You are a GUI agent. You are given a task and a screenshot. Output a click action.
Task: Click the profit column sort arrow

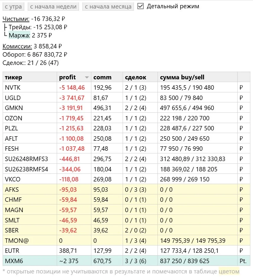pyautogui.click(x=87, y=77)
